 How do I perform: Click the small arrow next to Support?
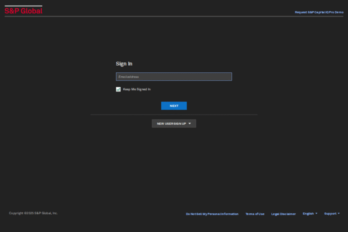click(338, 213)
